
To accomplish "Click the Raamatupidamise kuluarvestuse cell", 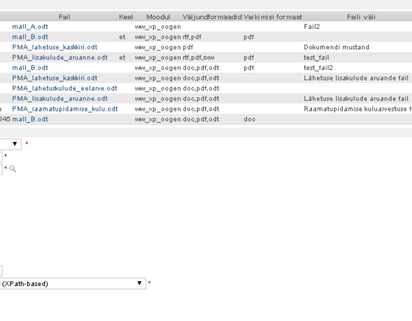I will click(x=358, y=109).
